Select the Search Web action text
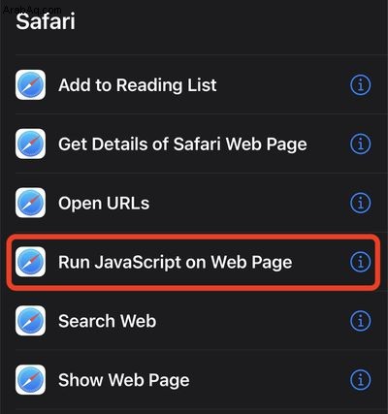 pyautogui.click(x=108, y=321)
